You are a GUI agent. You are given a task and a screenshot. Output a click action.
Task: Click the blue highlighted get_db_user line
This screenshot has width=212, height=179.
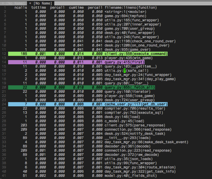(x=88, y=104)
